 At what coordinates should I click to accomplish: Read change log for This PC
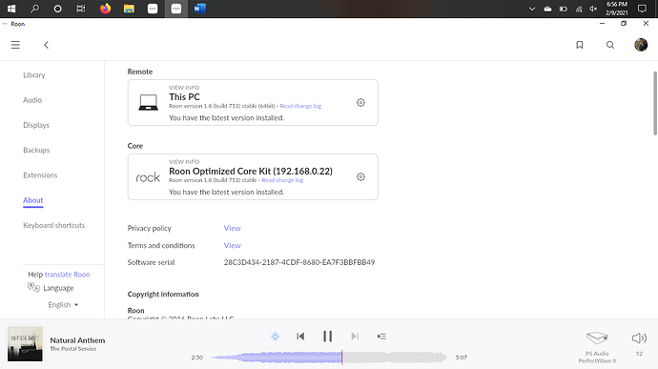point(300,106)
